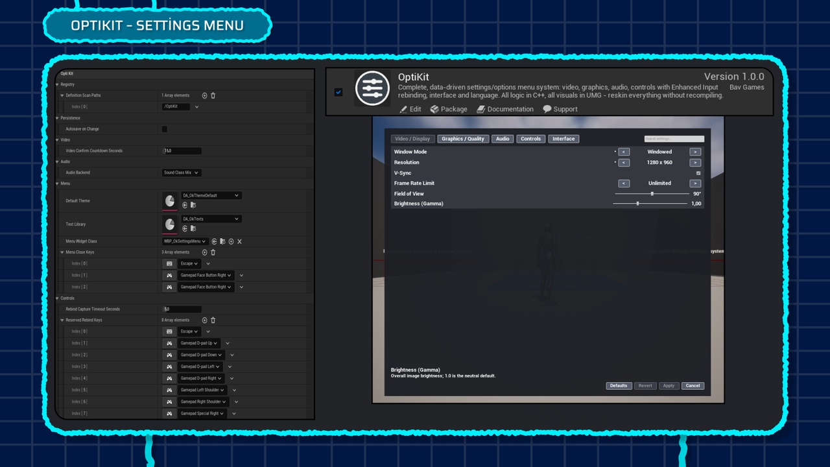Open the Audio Backend Sound Class Mix dropdown

pyautogui.click(x=181, y=173)
